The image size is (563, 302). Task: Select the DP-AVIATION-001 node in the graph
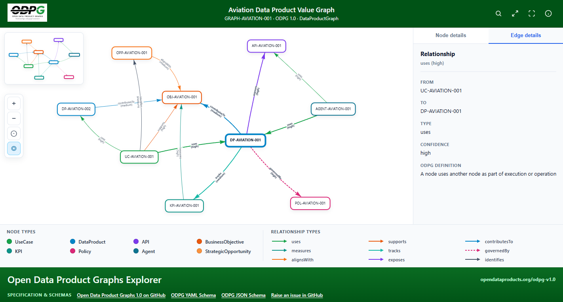[245, 140]
